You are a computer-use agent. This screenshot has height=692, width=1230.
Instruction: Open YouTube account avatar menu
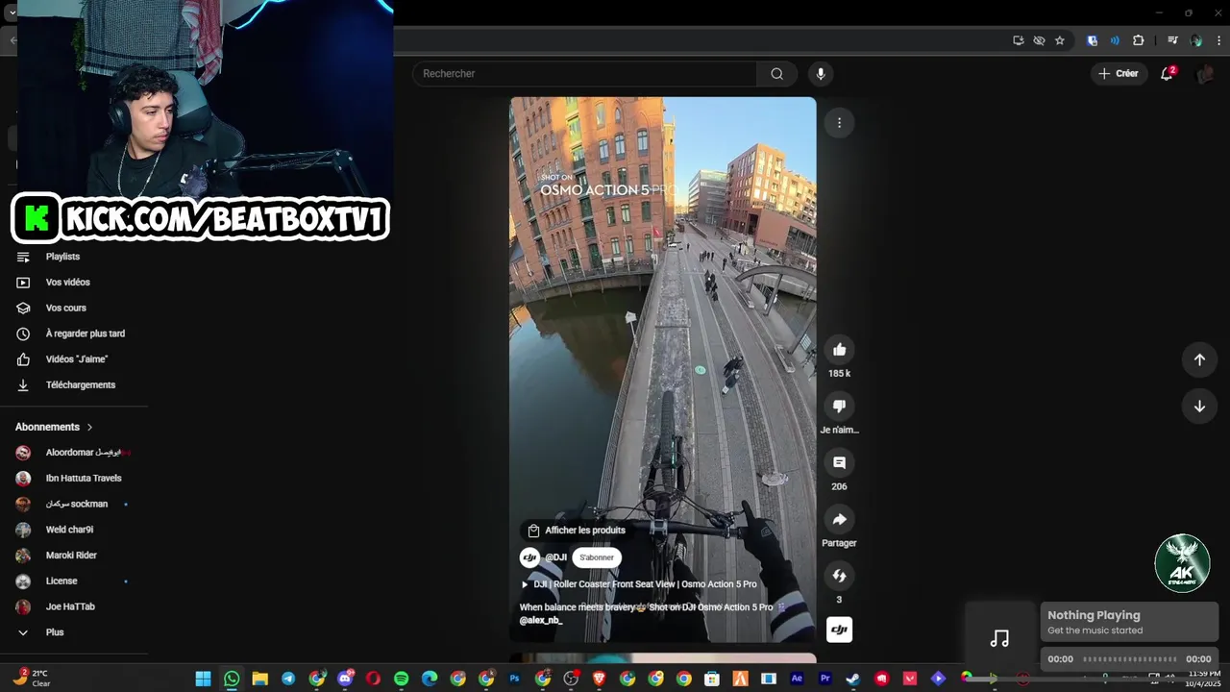(1204, 74)
